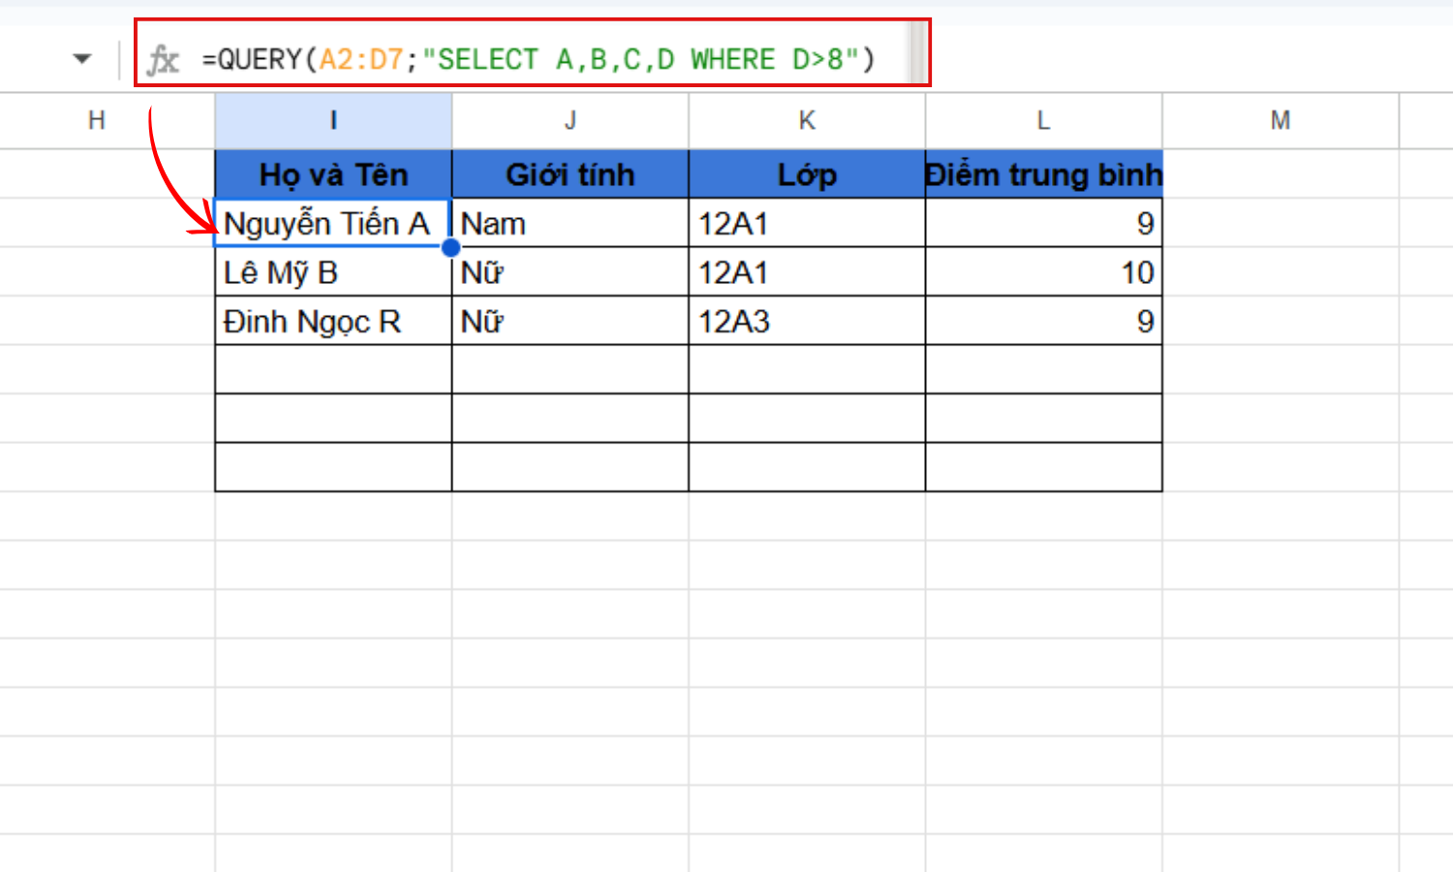Select column L header
The image size is (1453, 872).
(x=1043, y=121)
